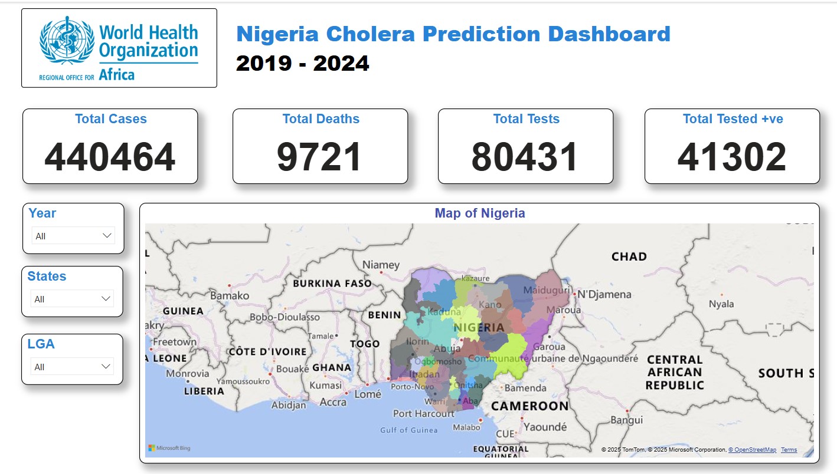Click the Total Tests value 80431
Viewport: 837px width, 474px height.
(525, 157)
